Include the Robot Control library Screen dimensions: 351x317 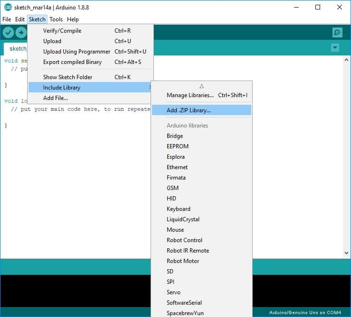point(201,240)
